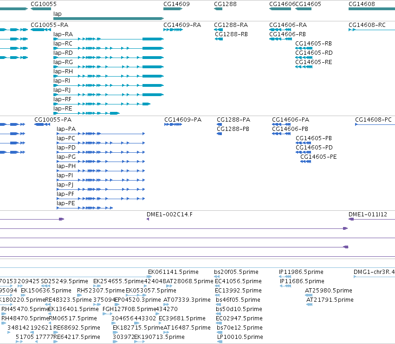The image size is (395, 344).
Task: Select the CG14609-RA transcript
Action: click(x=173, y=30)
